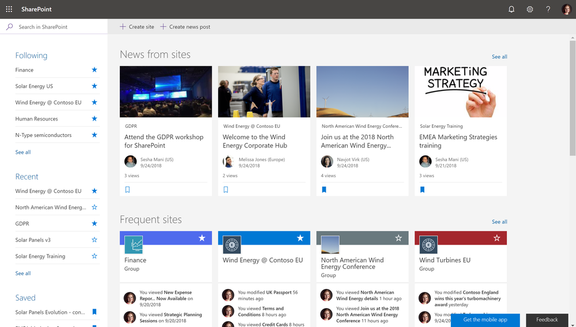Open Welcome to the Wind Energy Corporate Hub article
This screenshot has height=327, width=576.
click(255, 141)
